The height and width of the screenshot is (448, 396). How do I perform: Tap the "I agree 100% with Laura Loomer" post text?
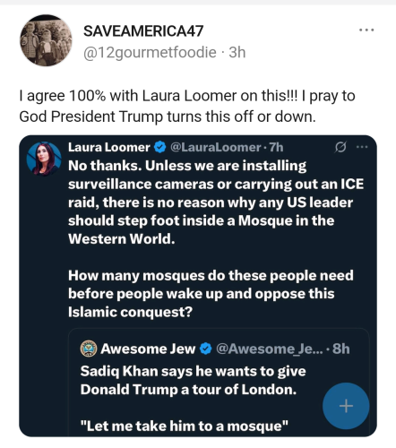click(x=187, y=106)
